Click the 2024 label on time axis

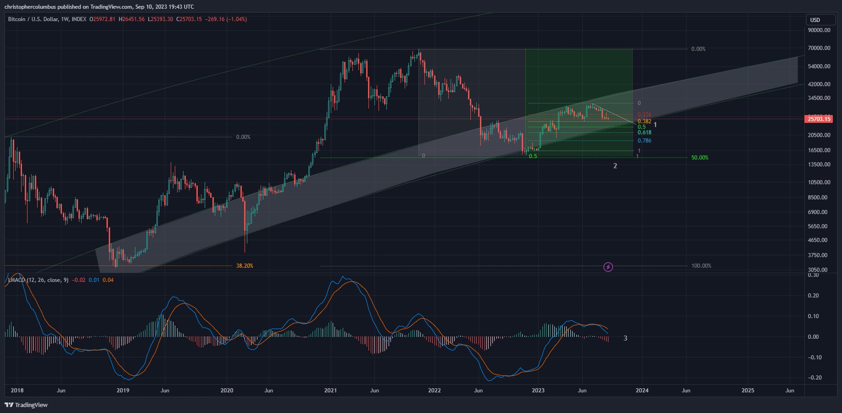[642, 391]
